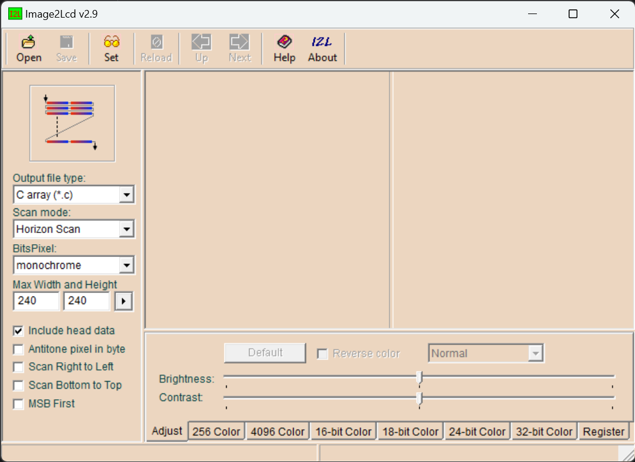
Task: Switch to the 24-bit Color tab
Action: pos(477,431)
